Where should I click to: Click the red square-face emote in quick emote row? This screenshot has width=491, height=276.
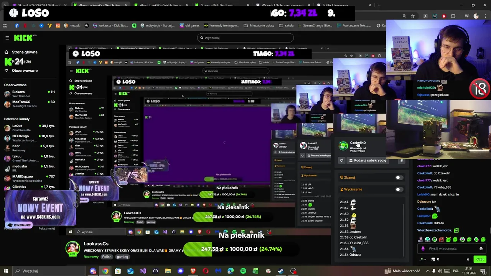(x=442, y=240)
